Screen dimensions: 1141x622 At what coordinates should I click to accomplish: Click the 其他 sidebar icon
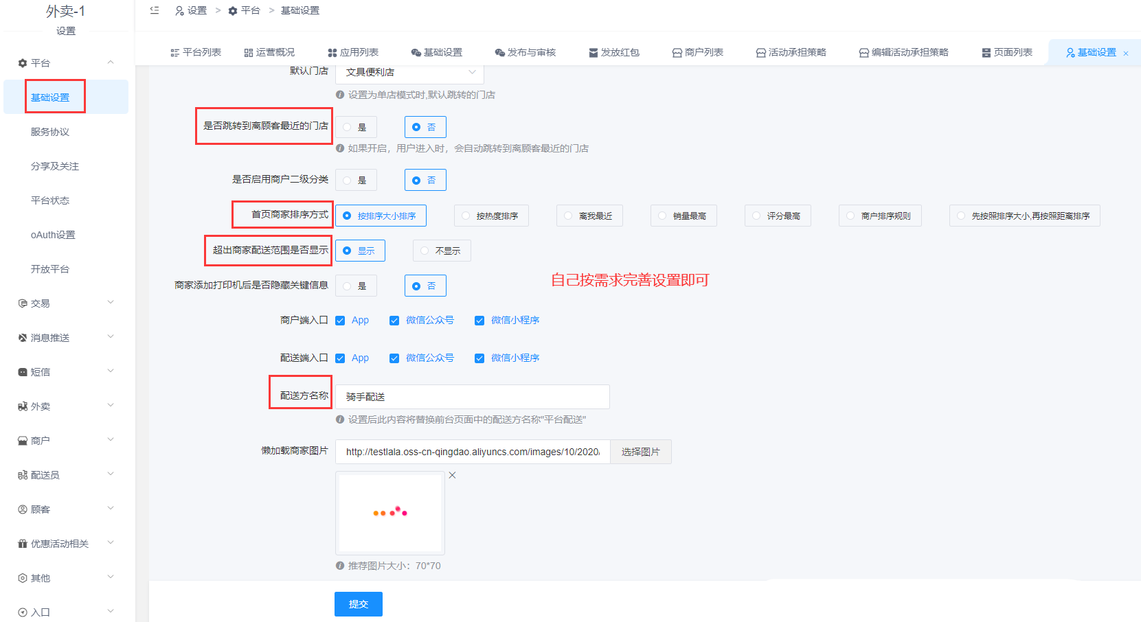tap(23, 578)
